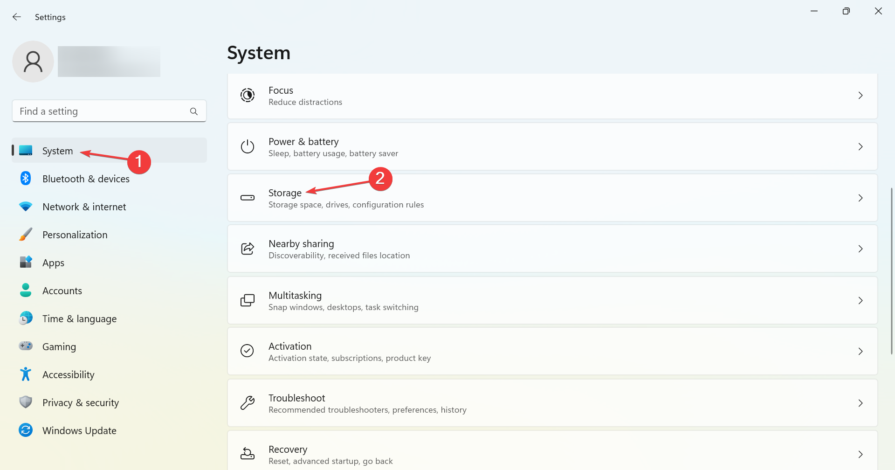Viewport: 895px width, 470px height.
Task: Click the Power & battery icon
Action: [x=247, y=146]
